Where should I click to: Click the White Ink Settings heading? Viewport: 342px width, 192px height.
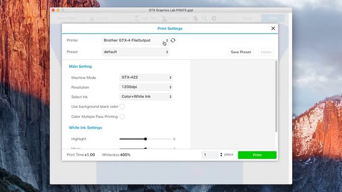tap(85, 127)
